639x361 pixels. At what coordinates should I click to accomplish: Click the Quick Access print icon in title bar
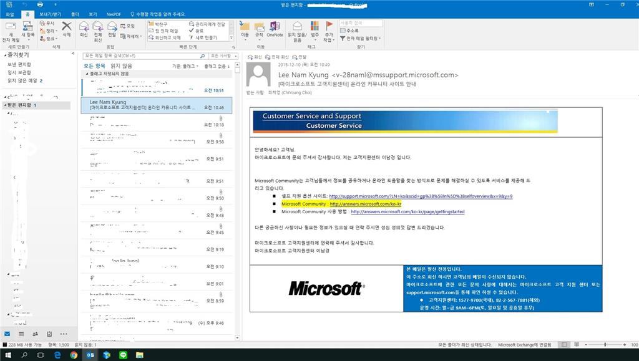pyautogui.click(x=40, y=4)
